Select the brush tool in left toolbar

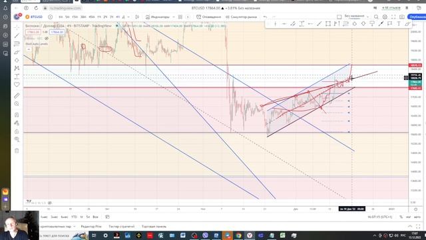tap(17, 52)
